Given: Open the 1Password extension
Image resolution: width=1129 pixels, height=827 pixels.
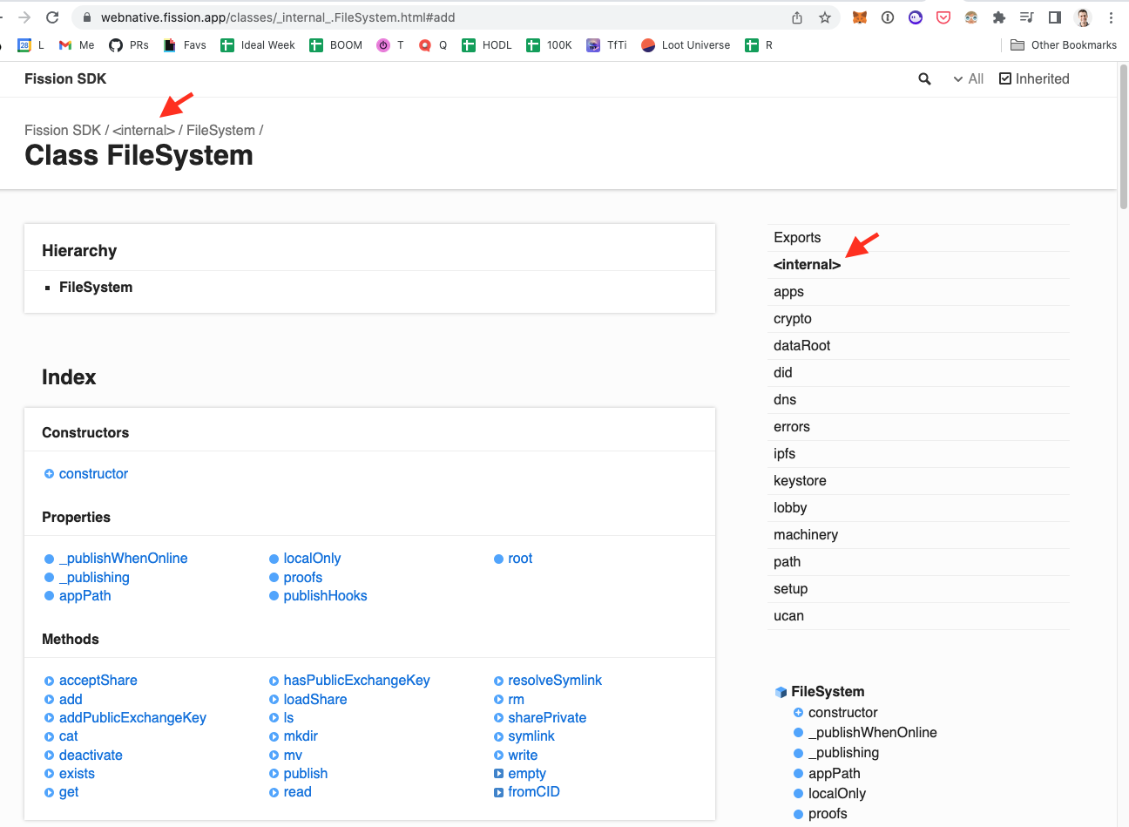Looking at the screenshot, I should pos(887,17).
